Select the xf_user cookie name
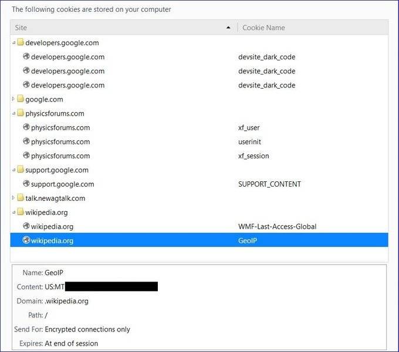This screenshot has width=399, height=352. pyautogui.click(x=249, y=128)
